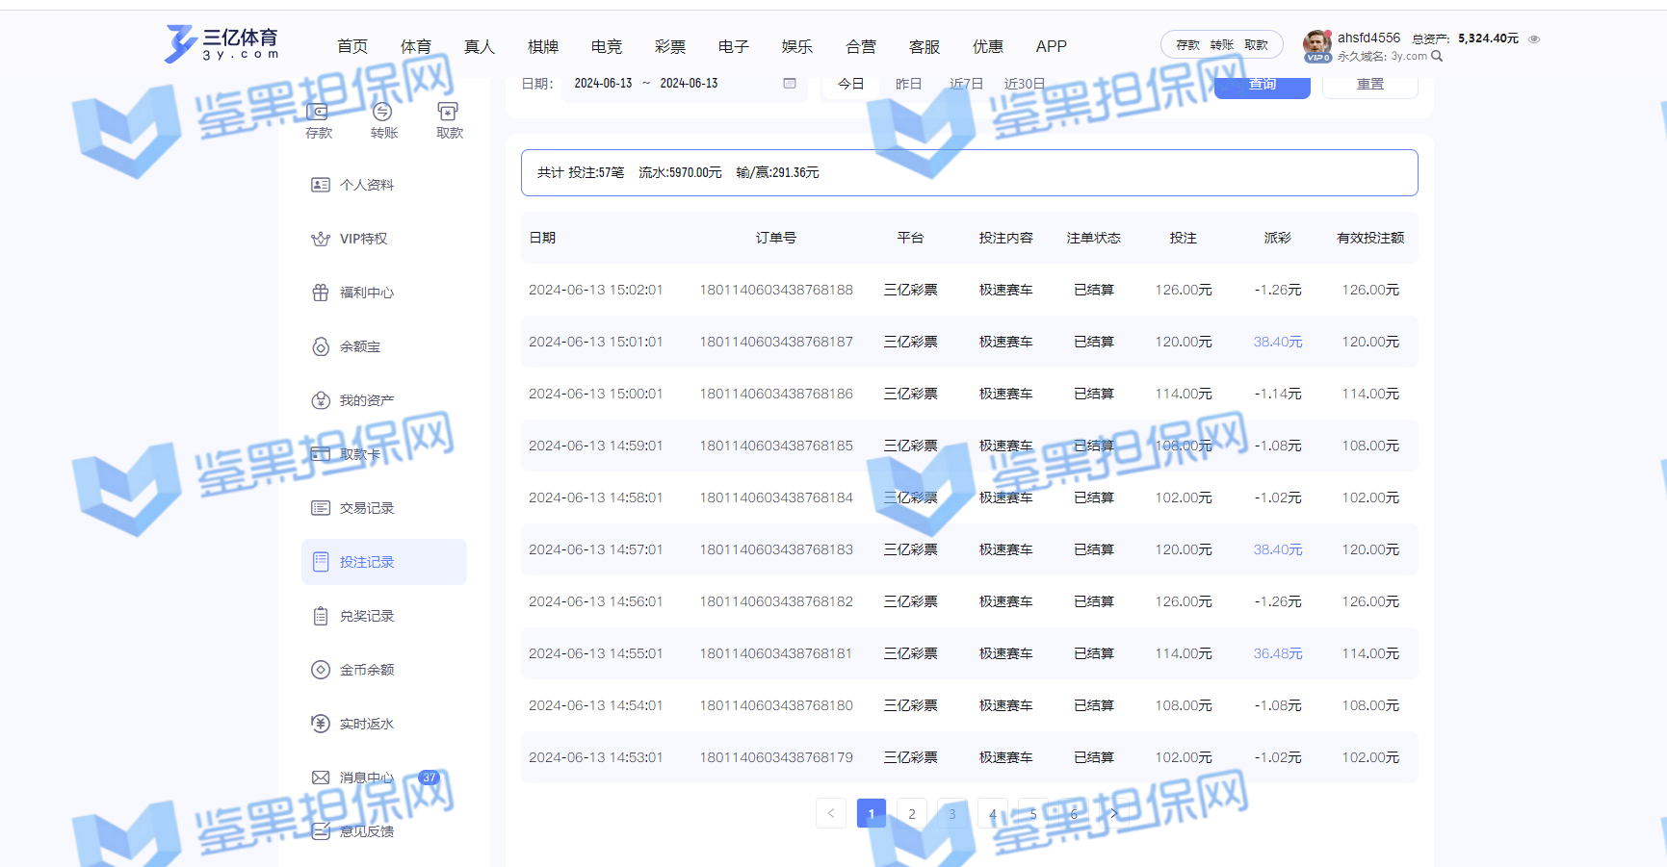Open the 消息中心 envelope icon
This screenshot has height=867, width=1667.
321,778
